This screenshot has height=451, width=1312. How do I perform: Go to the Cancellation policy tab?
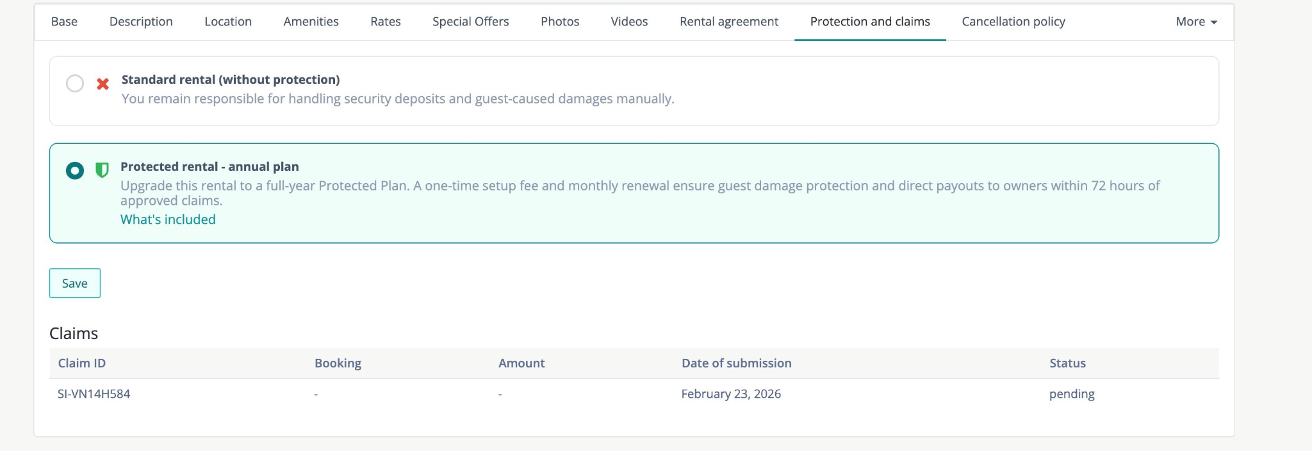pos(1013,22)
